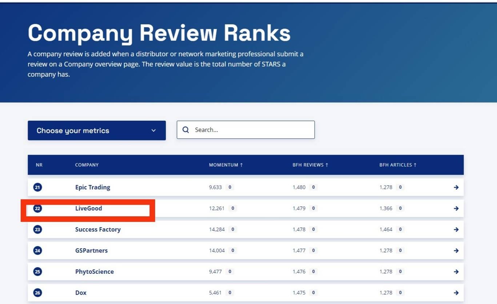
Task: Click momentum value 9,633
Action: (x=215, y=187)
